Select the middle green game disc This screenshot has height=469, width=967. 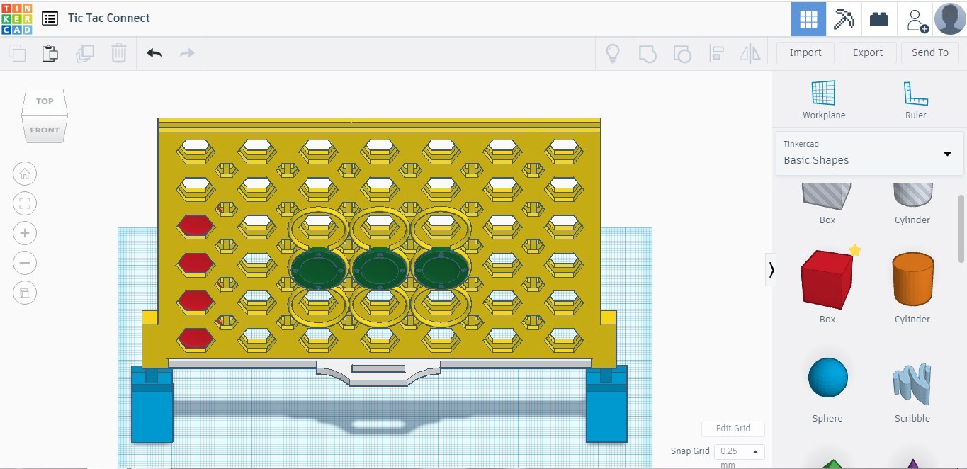pyautogui.click(x=380, y=269)
